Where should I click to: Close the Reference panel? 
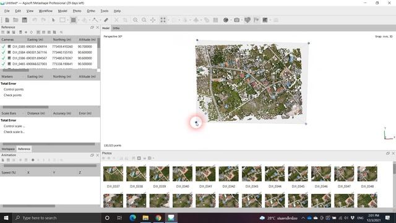click(x=98, y=27)
